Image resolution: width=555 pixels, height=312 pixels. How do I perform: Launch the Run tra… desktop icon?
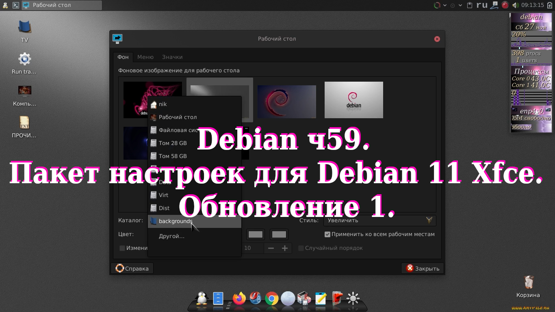pos(24,63)
